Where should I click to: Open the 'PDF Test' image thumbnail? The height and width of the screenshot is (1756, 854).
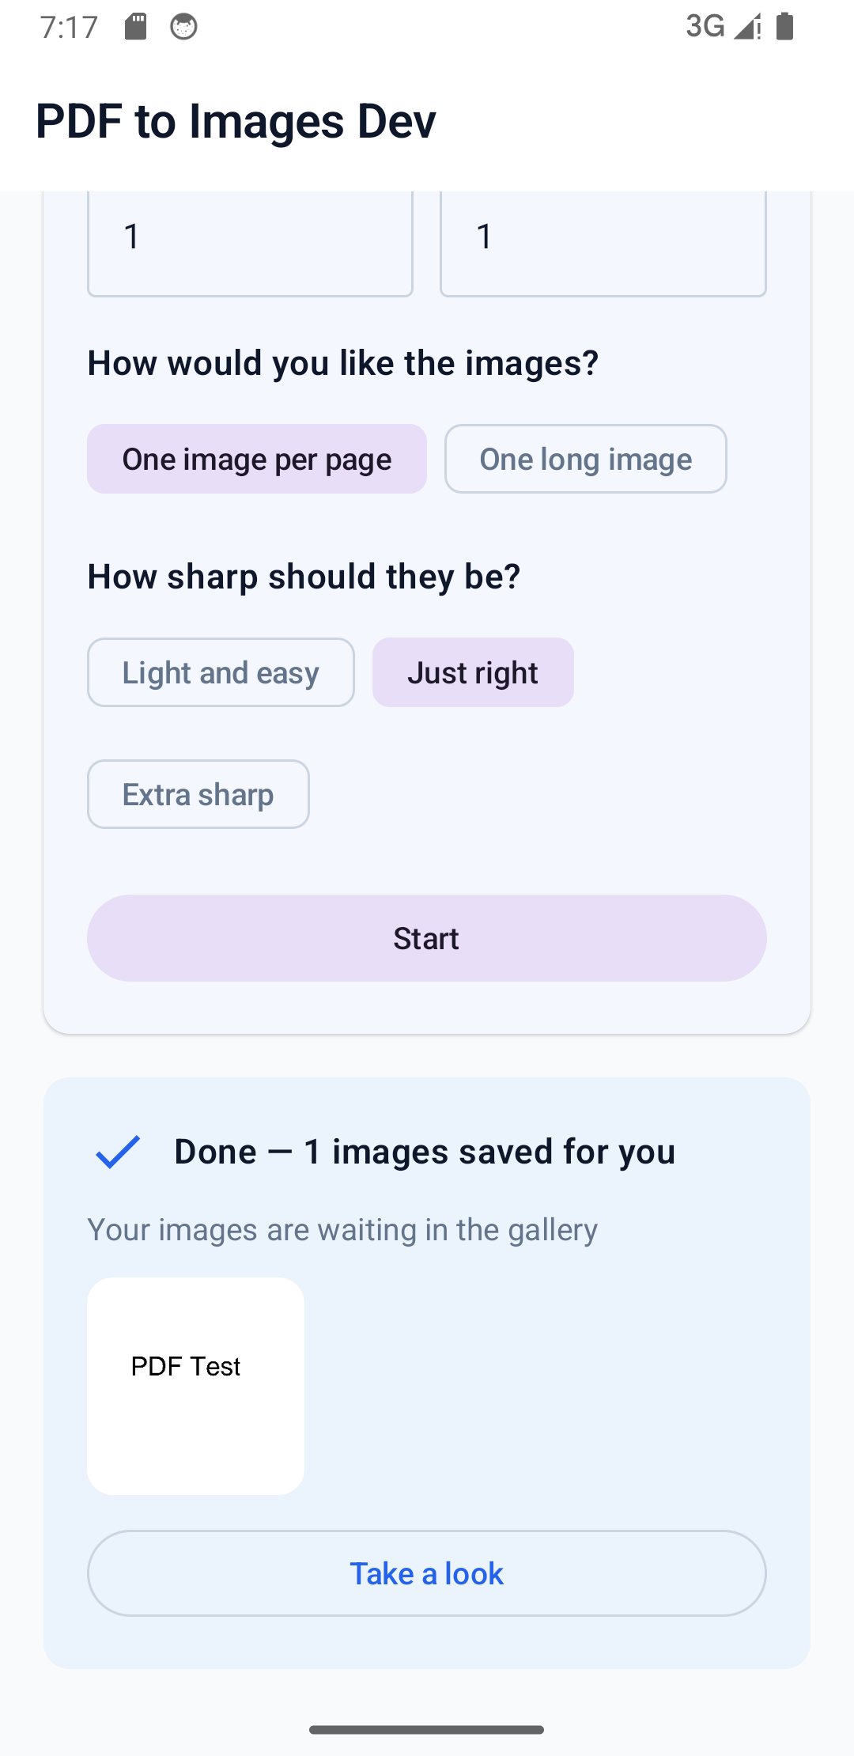195,1386
